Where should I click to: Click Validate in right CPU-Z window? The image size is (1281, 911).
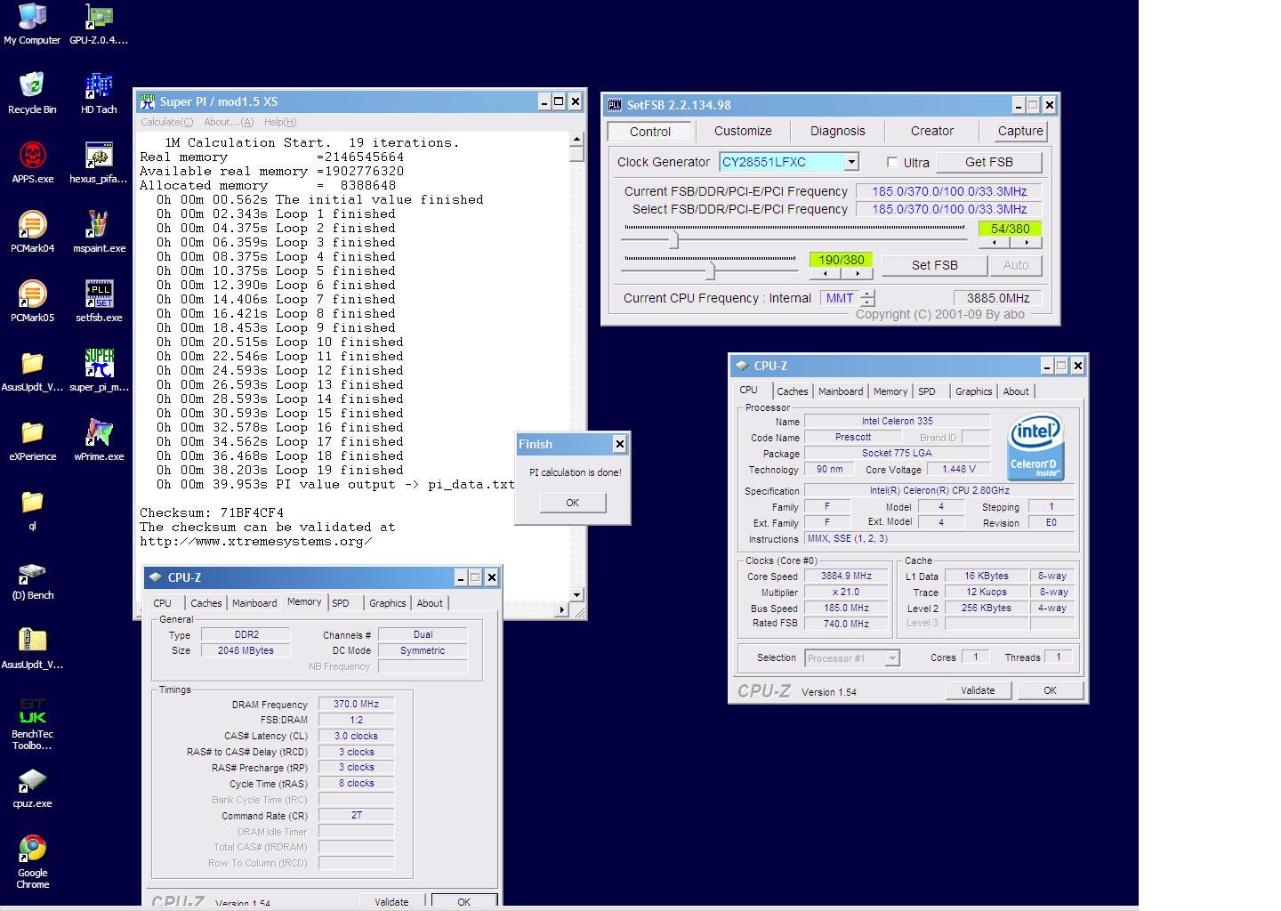tap(978, 690)
